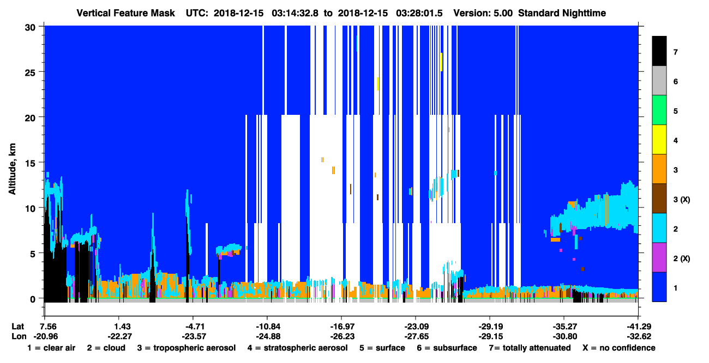
Task: Click the orange tropospheric aerosol legend swatch
Action: [659, 169]
